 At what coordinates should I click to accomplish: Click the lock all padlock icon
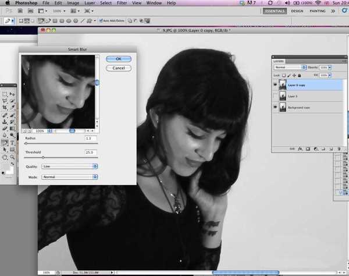coord(300,75)
